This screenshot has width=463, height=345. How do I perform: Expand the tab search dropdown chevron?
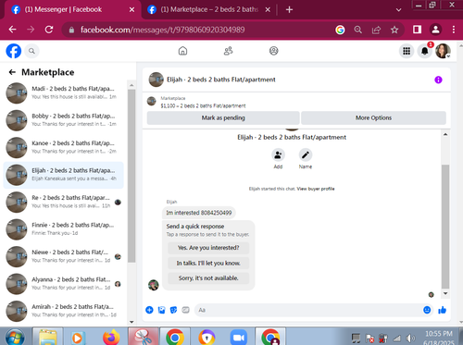click(398, 10)
